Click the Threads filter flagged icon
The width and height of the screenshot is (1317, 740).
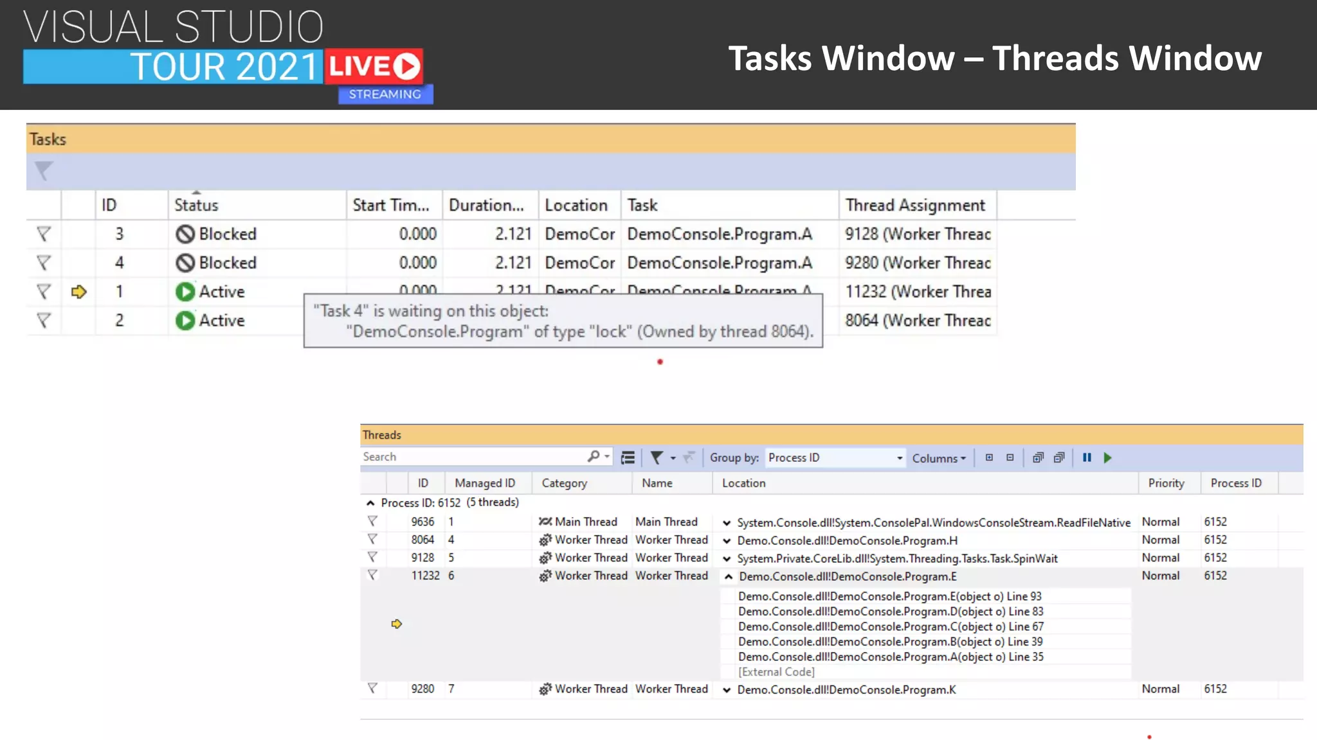657,457
